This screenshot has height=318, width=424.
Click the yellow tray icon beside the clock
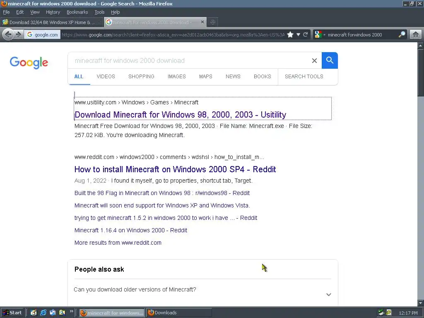click(x=389, y=313)
